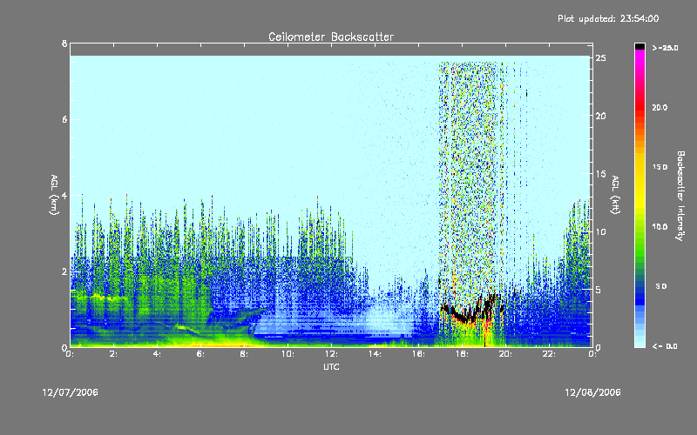
Task: Click the end date '12/08/2006'
Action: (x=592, y=392)
